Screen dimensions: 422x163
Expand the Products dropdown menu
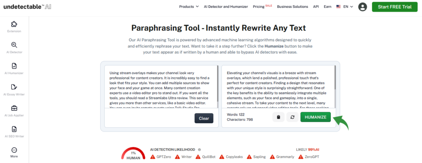(189, 7)
